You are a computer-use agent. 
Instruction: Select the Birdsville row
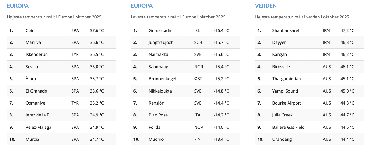[281, 67]
